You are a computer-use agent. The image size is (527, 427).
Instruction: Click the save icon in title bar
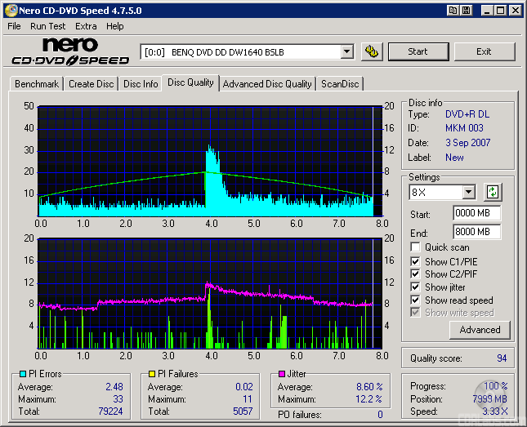(x=466, y=11)
